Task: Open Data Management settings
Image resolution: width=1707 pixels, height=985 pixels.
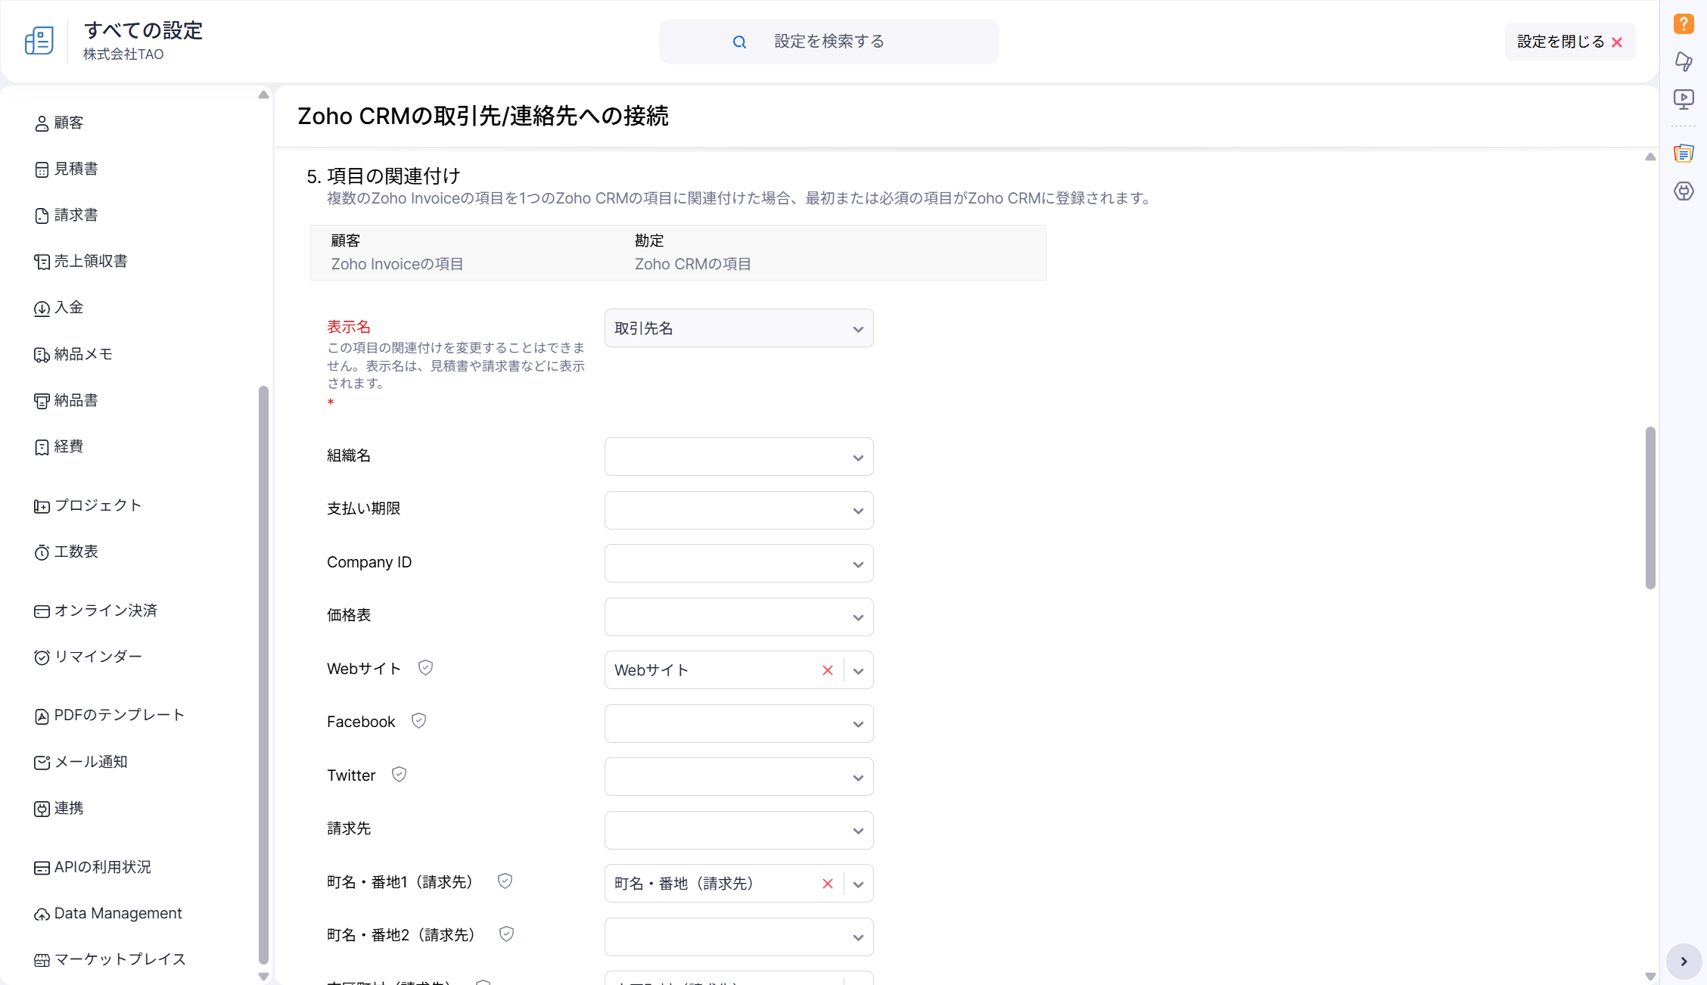Action: pyautogui.click(x=117, y=913)
